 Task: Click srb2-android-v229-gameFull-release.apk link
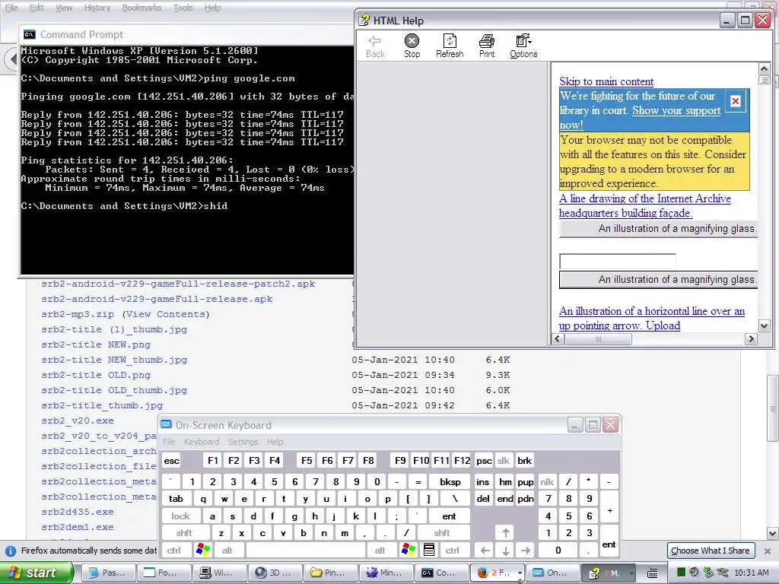[157, 299]
